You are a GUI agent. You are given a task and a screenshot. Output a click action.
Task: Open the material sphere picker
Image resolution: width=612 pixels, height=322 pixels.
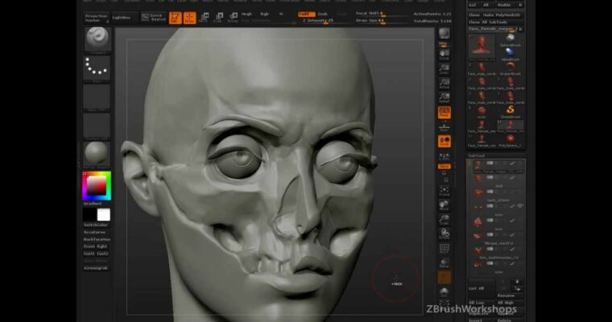click(x=97, y=154)
